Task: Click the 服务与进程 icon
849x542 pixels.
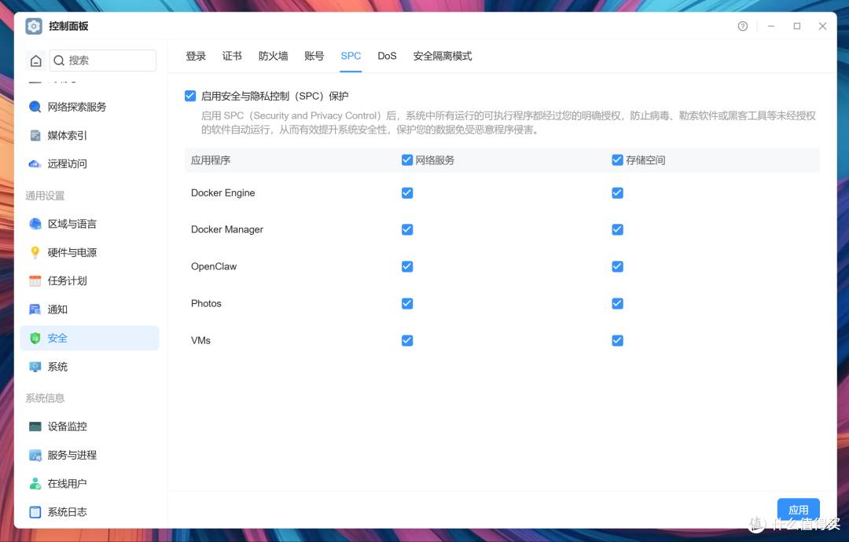Action: tap(35, 455)
